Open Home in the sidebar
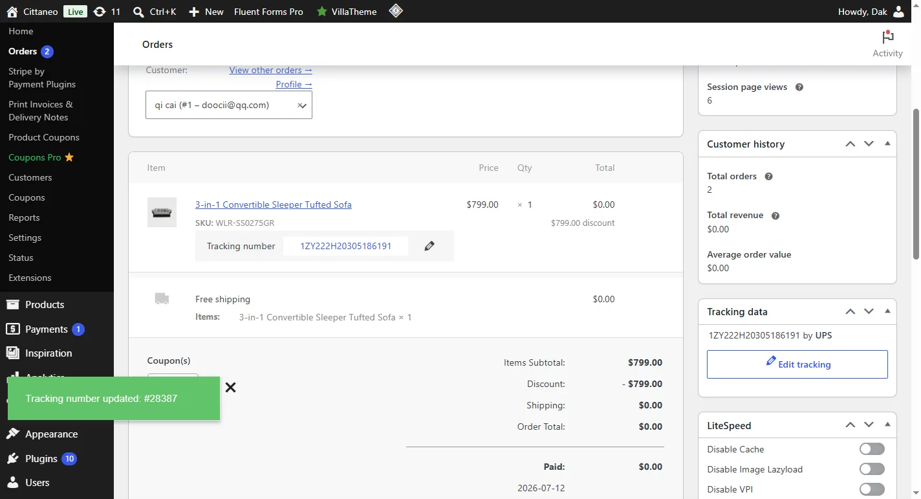The height and width of the screenshot is (499, 921). click(x=21, y=31)
